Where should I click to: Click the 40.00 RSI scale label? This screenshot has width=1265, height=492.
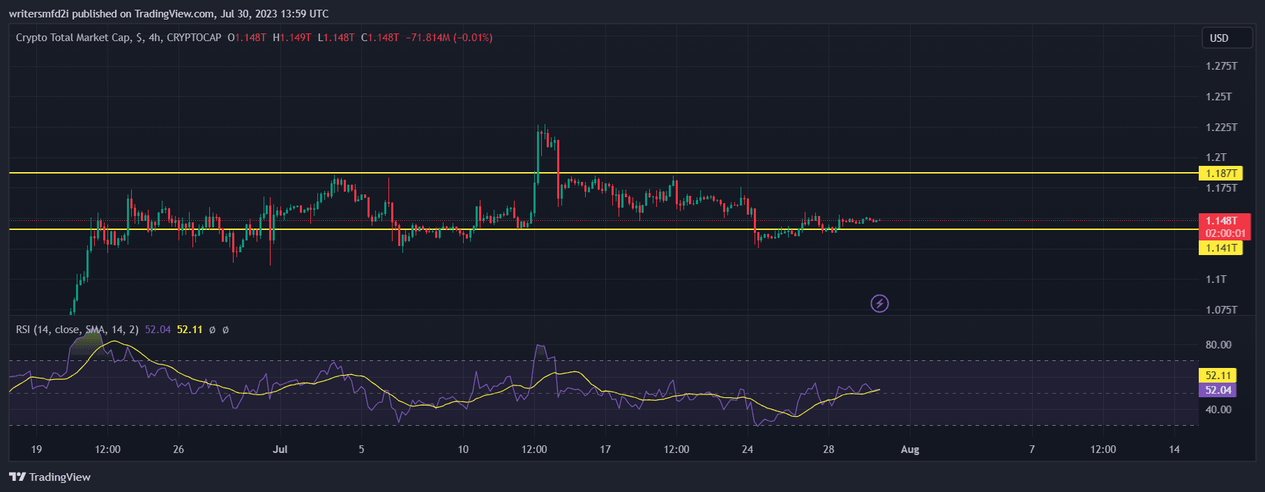click(1218, 409)
